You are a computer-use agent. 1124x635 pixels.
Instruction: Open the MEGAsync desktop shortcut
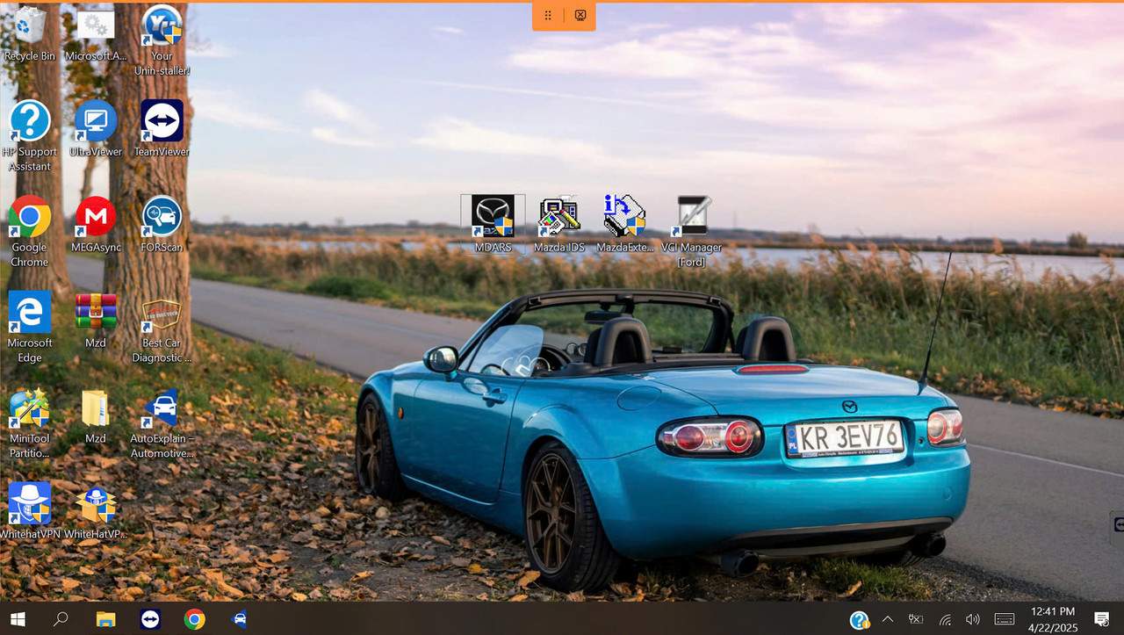(96, 225)
